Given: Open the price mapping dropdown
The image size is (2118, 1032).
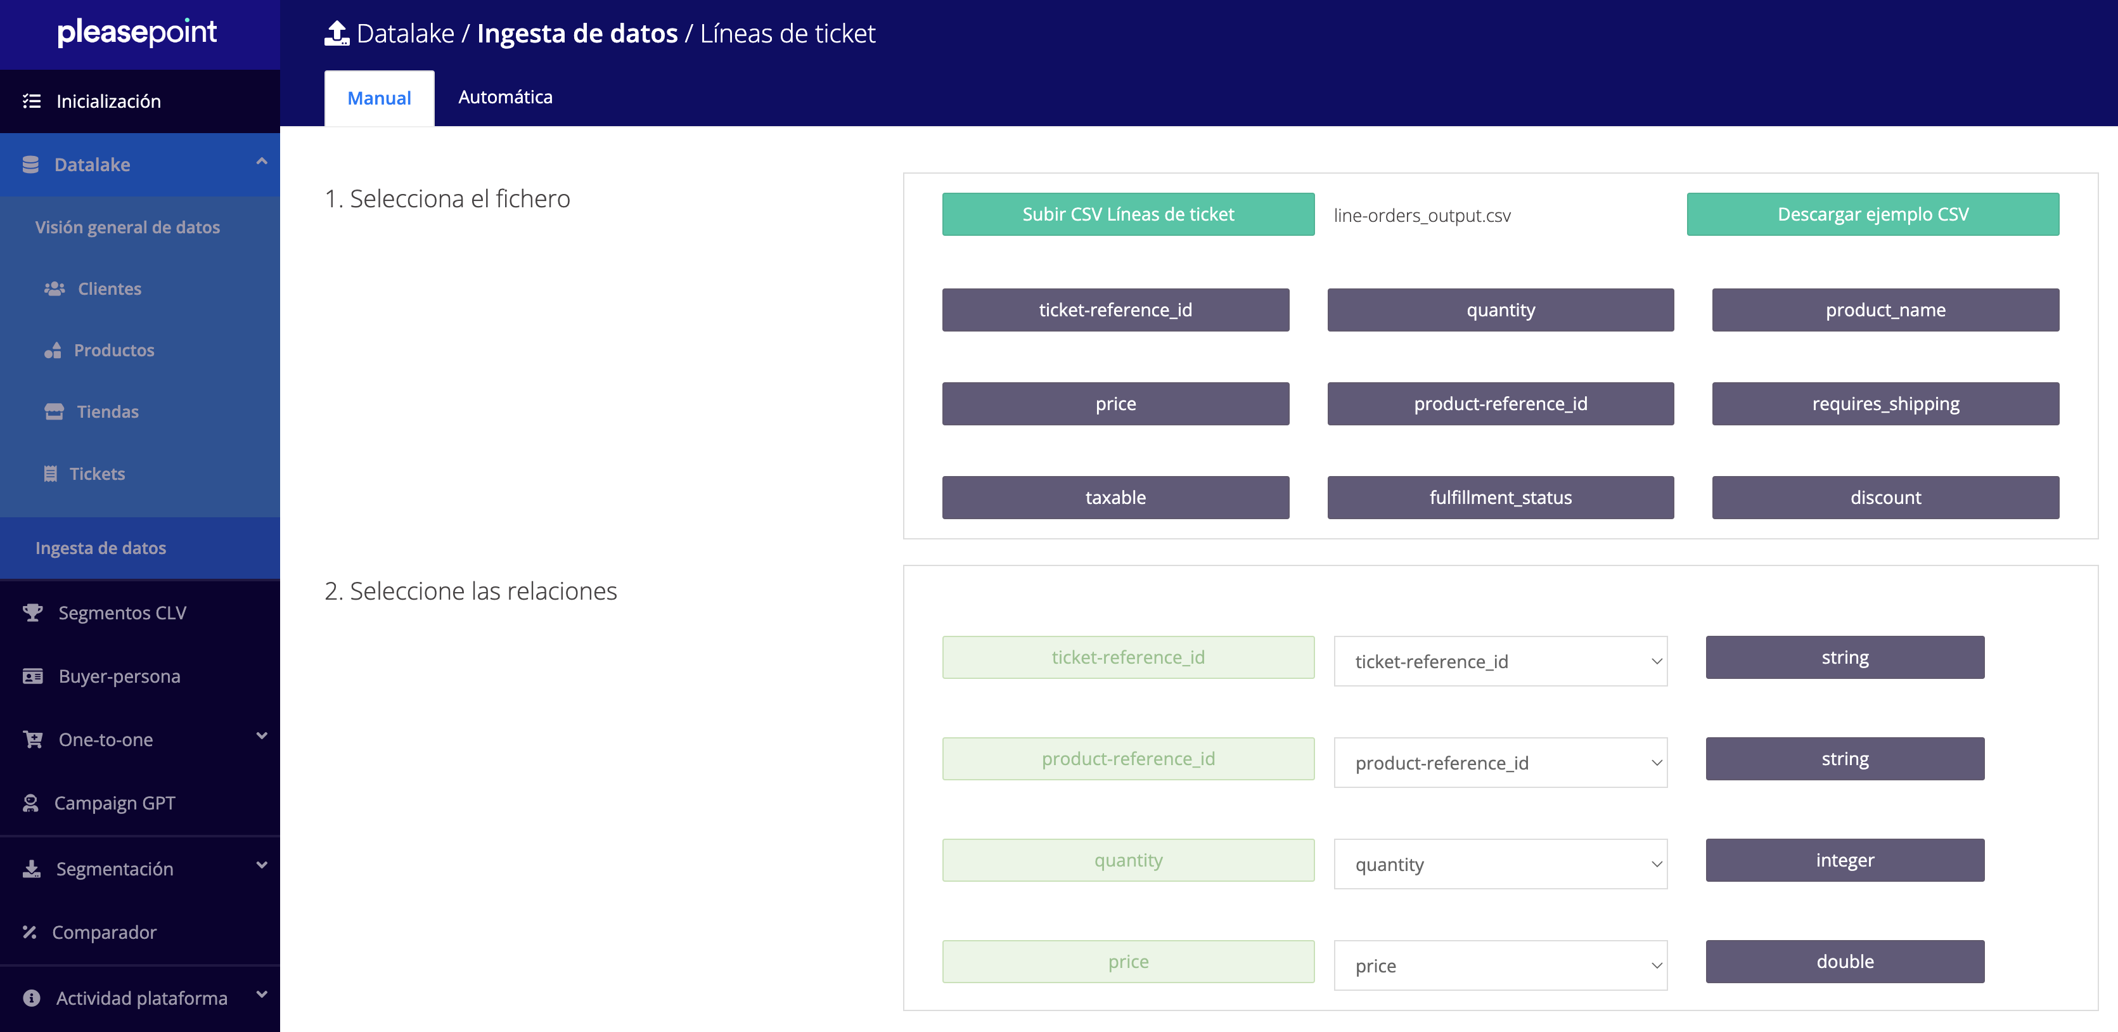Looking at the screenshot, I should coord(1499,965).
